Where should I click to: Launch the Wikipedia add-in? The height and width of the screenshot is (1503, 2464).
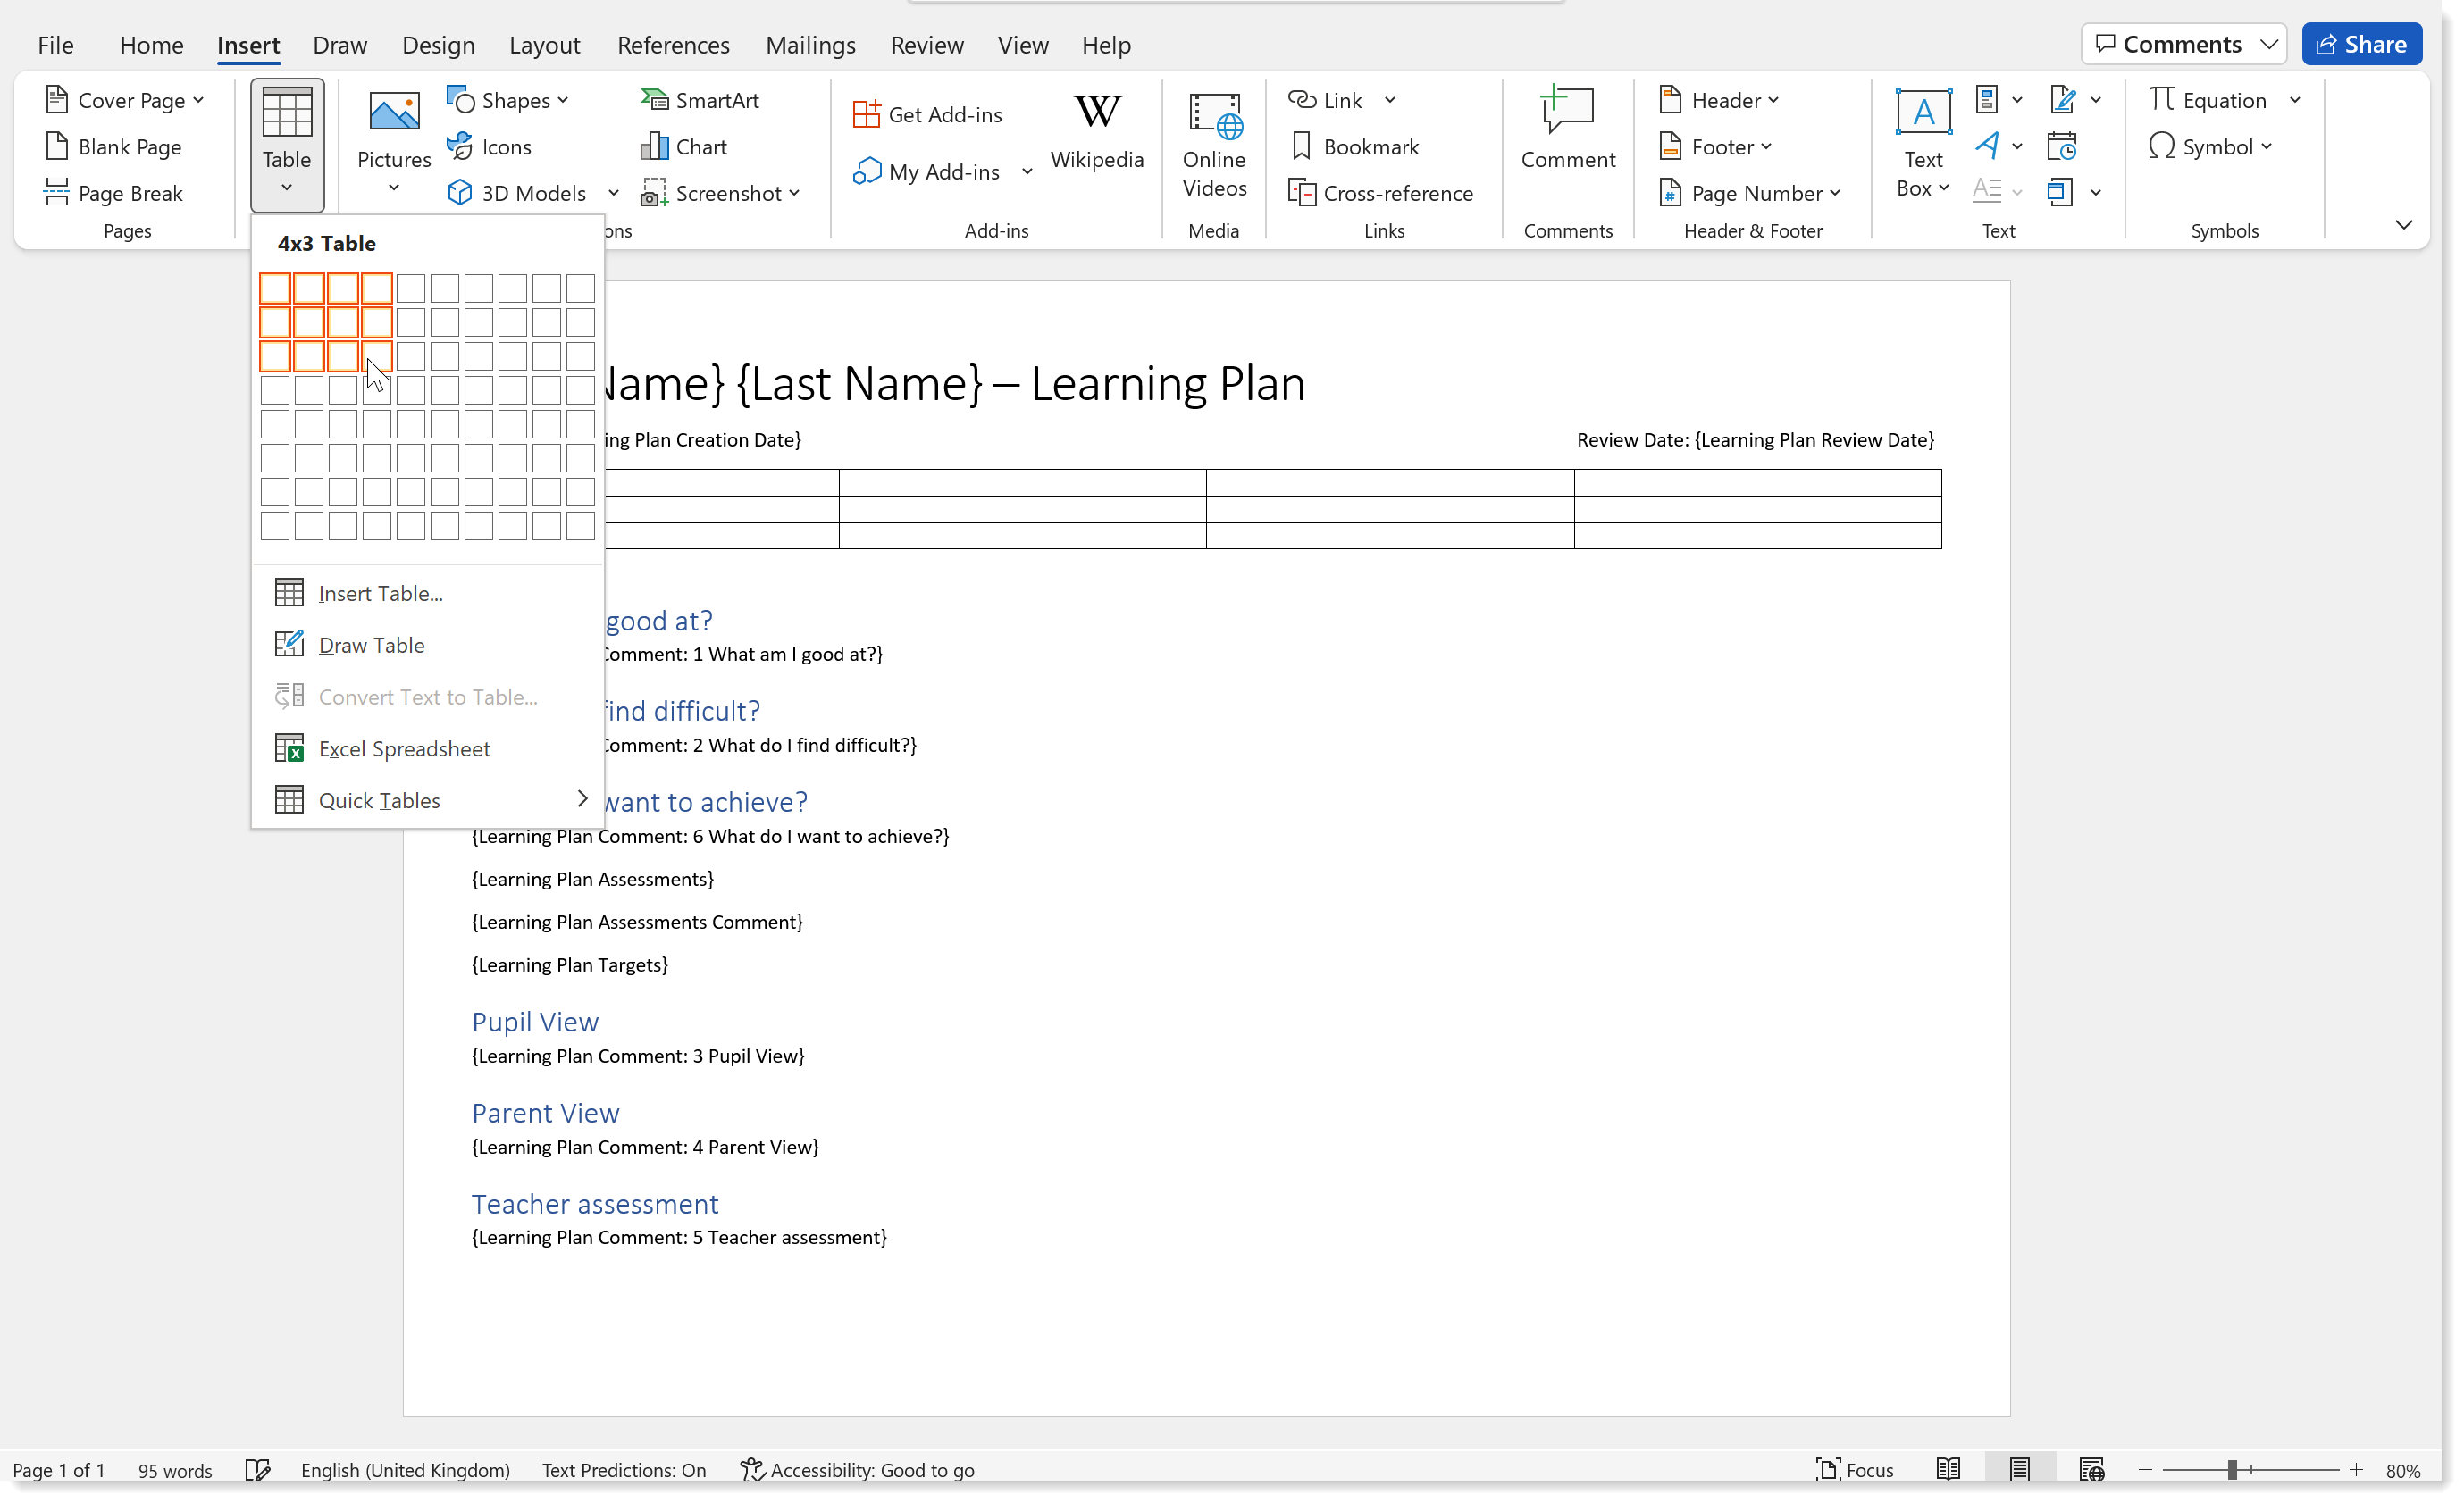pos(1097,132)
